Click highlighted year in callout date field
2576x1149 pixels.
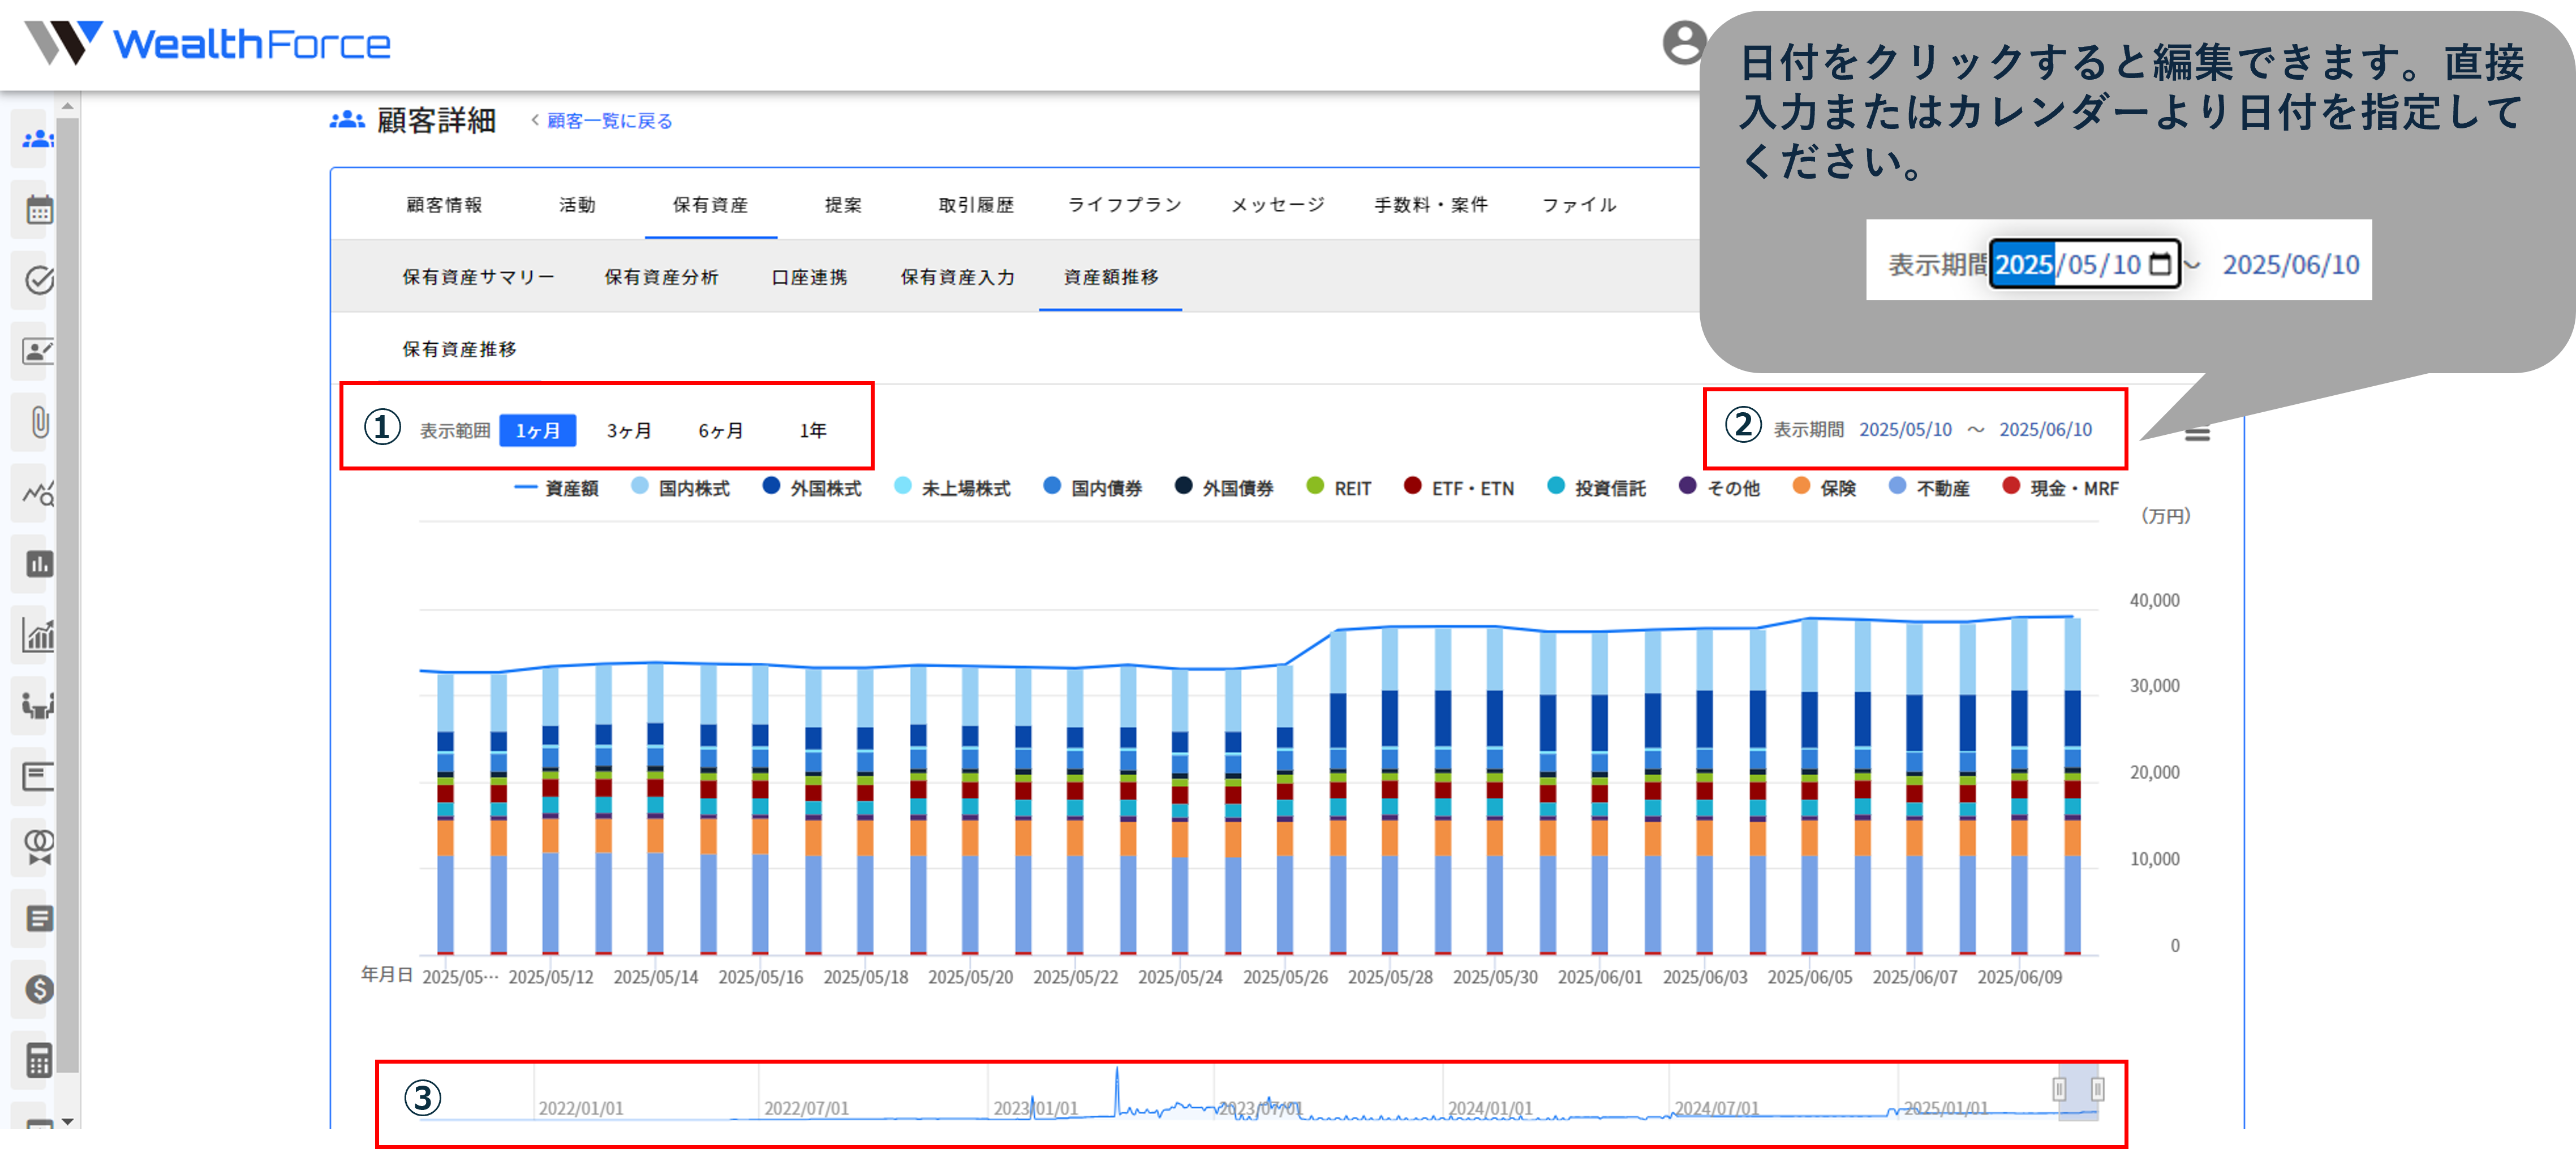[x=2024, y=264]
